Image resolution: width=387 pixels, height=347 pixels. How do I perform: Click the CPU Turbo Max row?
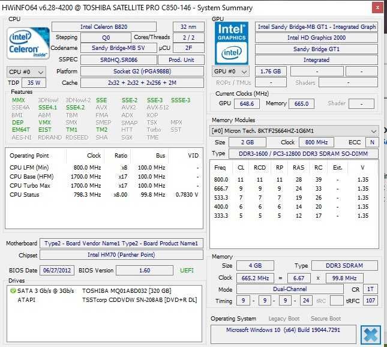coord(104,185)
